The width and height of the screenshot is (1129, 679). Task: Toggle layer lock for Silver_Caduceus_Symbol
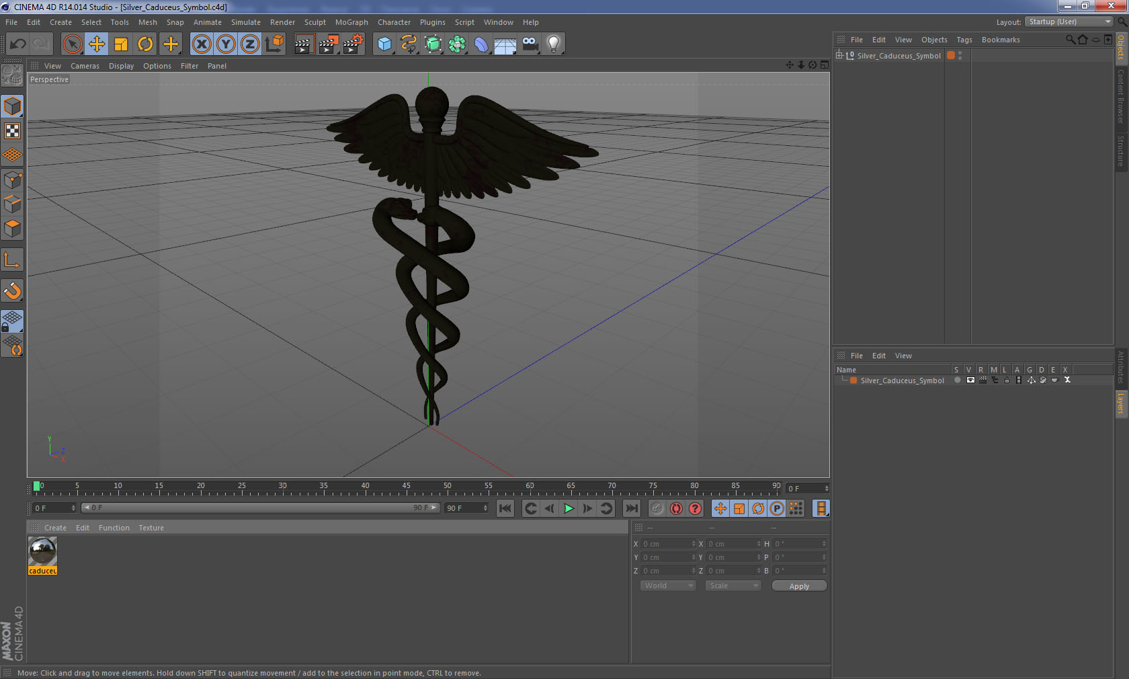click(1007, 381)
